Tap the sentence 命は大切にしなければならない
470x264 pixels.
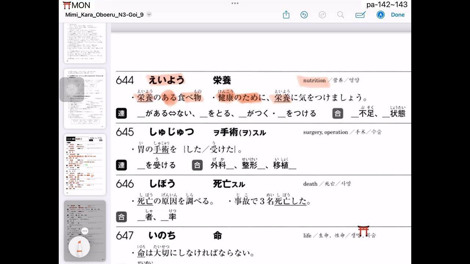tap(195, 253)
